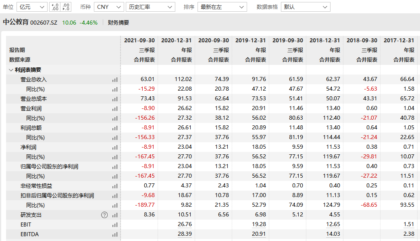Click help question mark beside 研发支出
This screenshot has height=241, width=420.
[x=104, y=215]
